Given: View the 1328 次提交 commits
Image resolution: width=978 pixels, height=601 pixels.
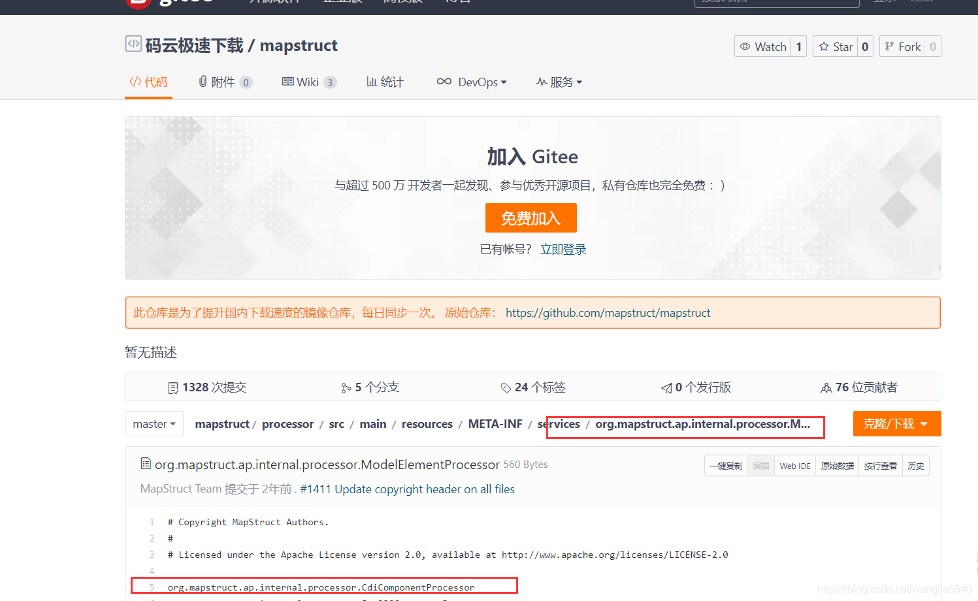Looking at the screenshot, I should click(207, 387).
